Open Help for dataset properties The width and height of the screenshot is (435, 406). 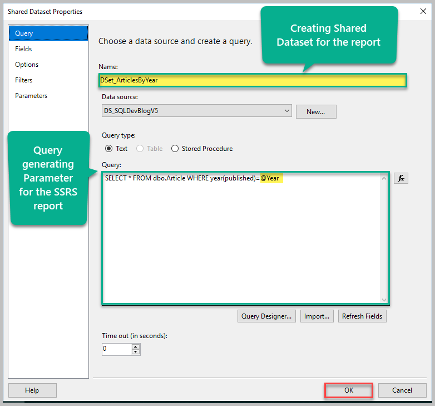point(32,390)
